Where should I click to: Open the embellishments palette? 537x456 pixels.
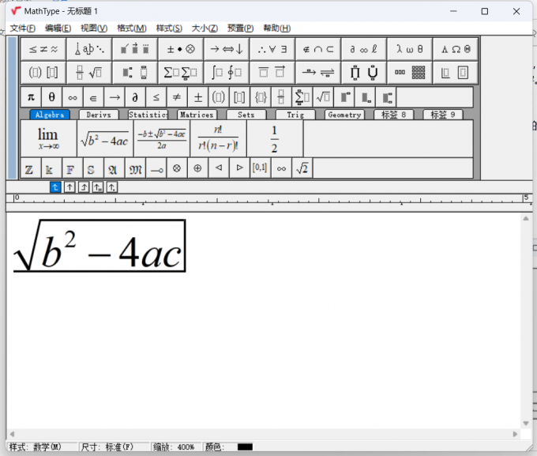[135, 49]
